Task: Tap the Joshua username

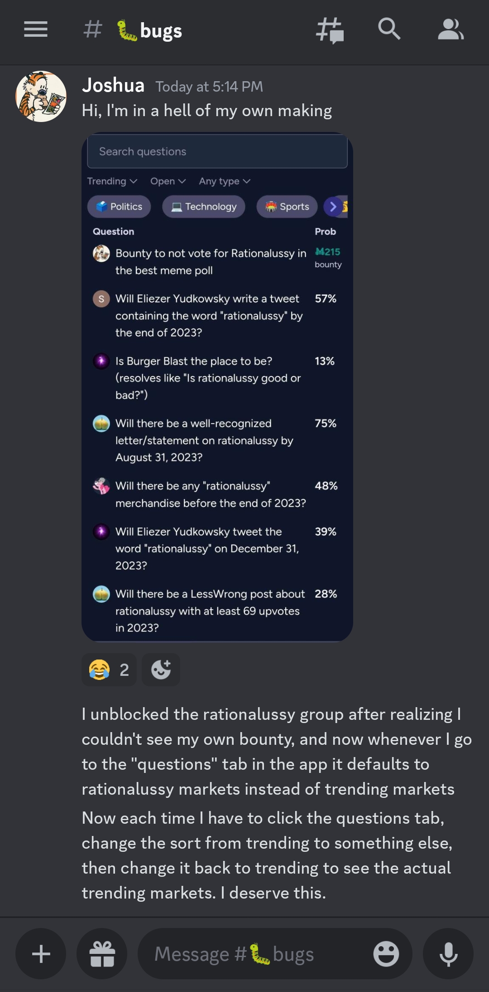Action: [113, 85]
